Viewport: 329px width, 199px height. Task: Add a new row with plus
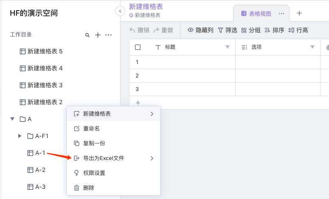click(138, 103)
